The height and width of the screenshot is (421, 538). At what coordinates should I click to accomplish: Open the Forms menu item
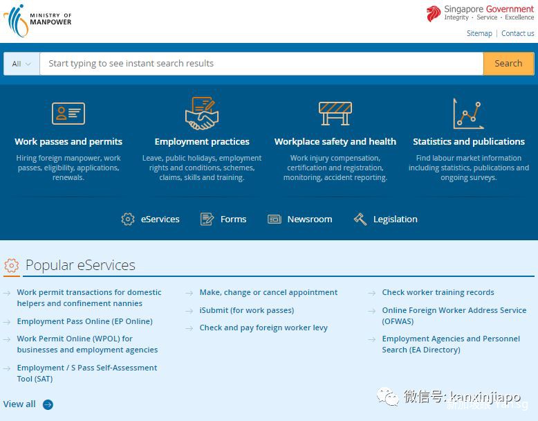pos(233,220)
